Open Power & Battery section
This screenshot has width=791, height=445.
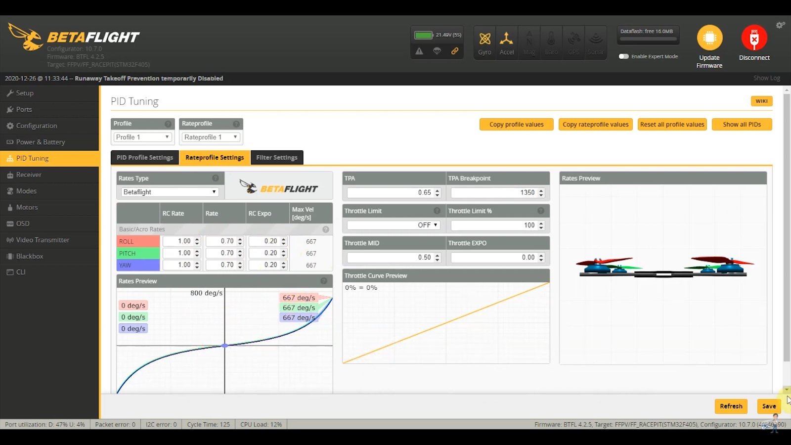point(49,142)
